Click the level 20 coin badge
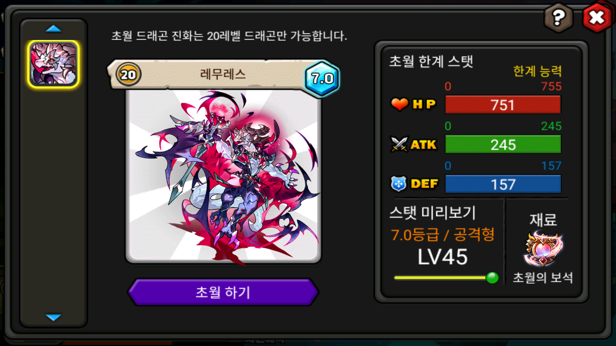 pyautogui.click(x=128, y=74)
